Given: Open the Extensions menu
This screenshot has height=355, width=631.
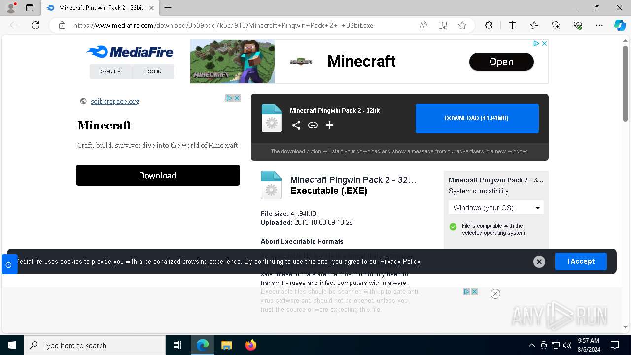Looking at the screenshot, I should (x=489, y=25).
